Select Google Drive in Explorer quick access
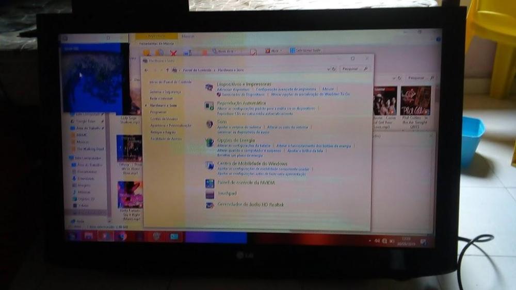Viewport: 516px width, 290px height. click(85, 121)
